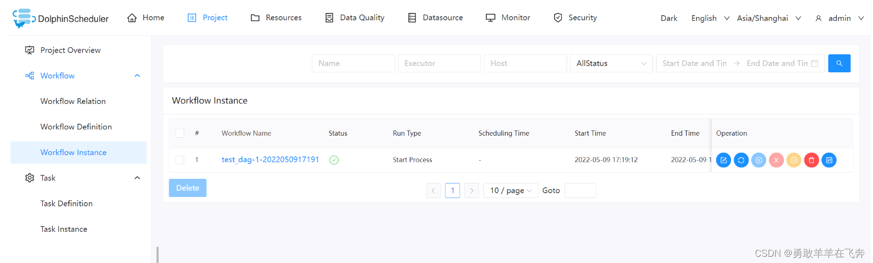Open the test_dag-1-2022050917191 workflow link
Screen dimensions: 873x263
pyautogui.click(x=270, y=160)
